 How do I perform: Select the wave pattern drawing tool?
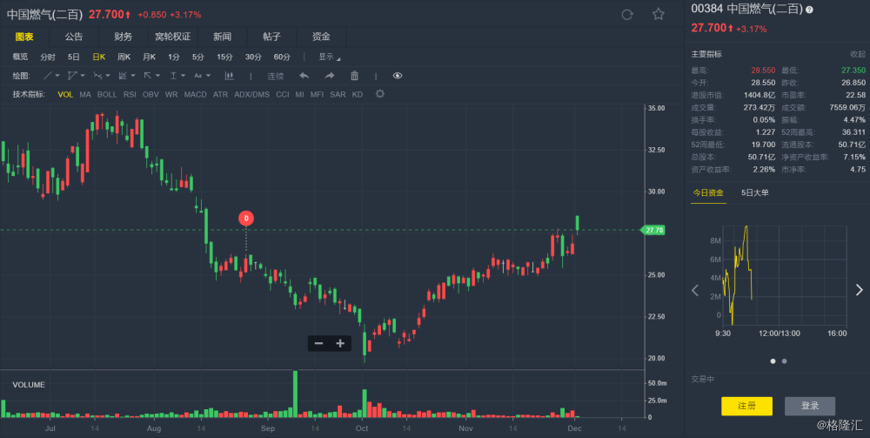tap(97, 76)
